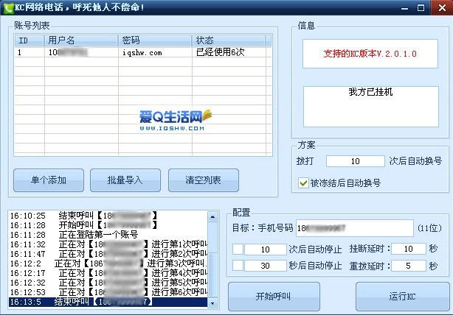Select log entry at 16:12:17 第4次呼叫
The image size is (453, 315).
point(108,273)
